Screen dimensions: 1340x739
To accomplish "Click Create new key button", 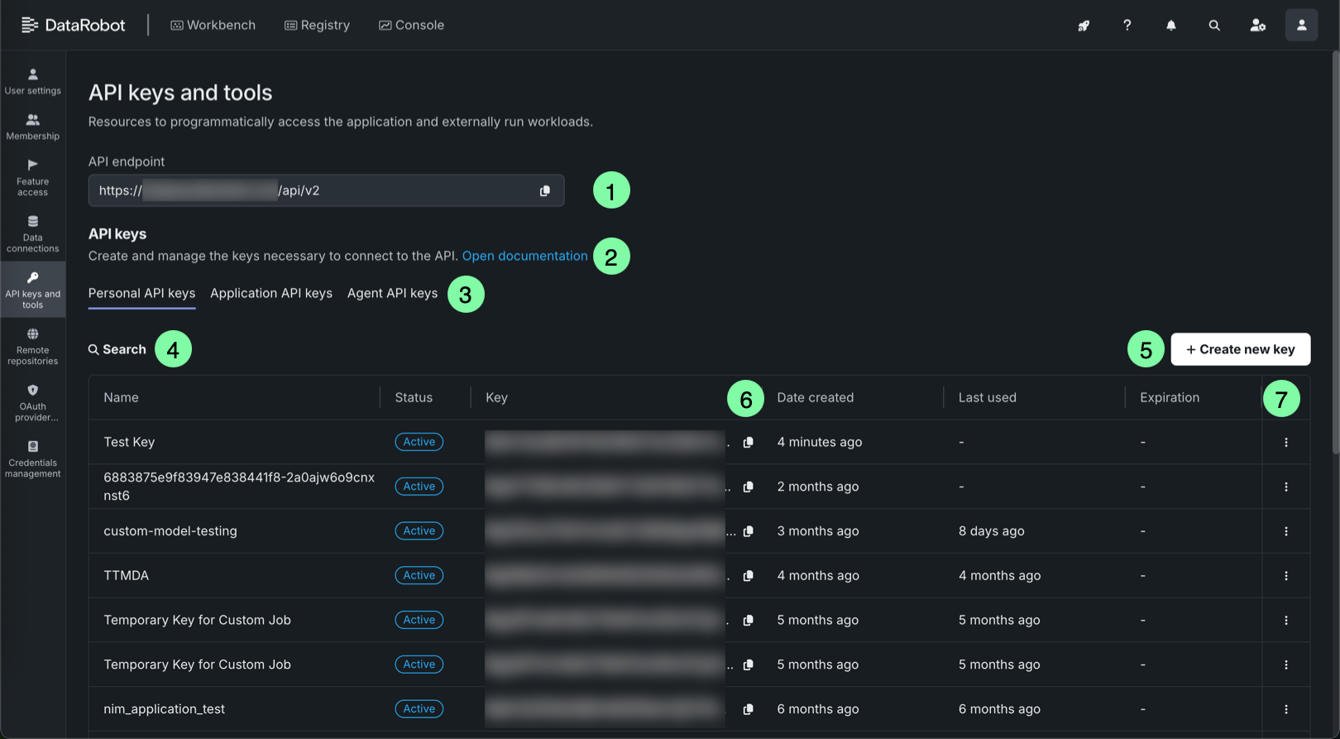I will pos(1239,349).
